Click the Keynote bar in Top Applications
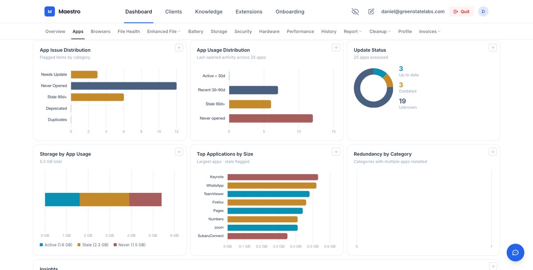 [x=273, y=177]
